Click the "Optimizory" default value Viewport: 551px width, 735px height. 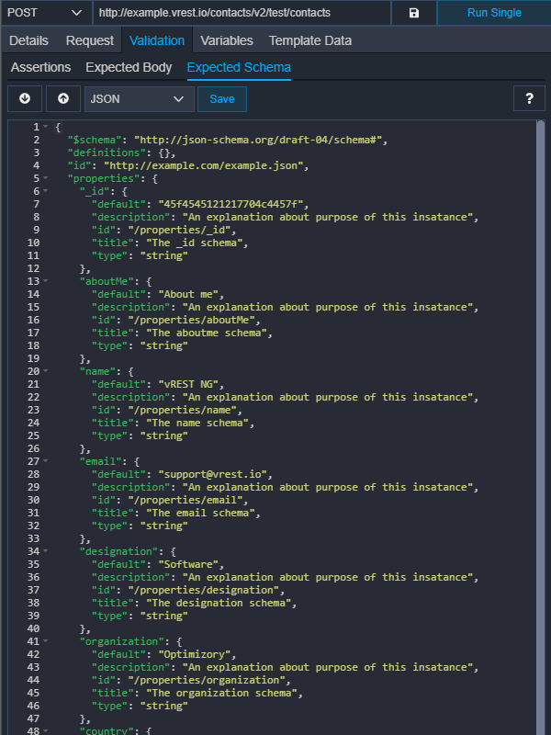[194, 654]
